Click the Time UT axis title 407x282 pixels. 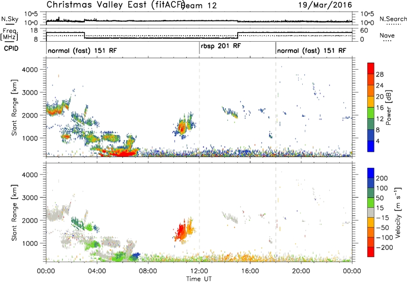[x=199, y=278]
